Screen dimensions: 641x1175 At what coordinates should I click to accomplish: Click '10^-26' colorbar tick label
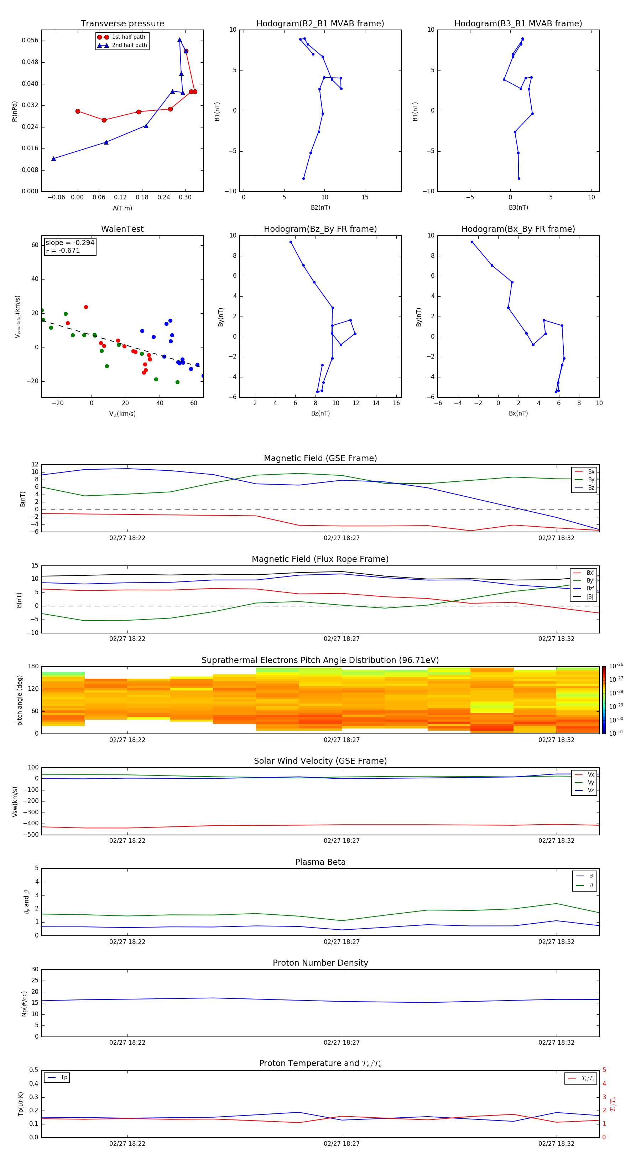click(x=616, y=666)
